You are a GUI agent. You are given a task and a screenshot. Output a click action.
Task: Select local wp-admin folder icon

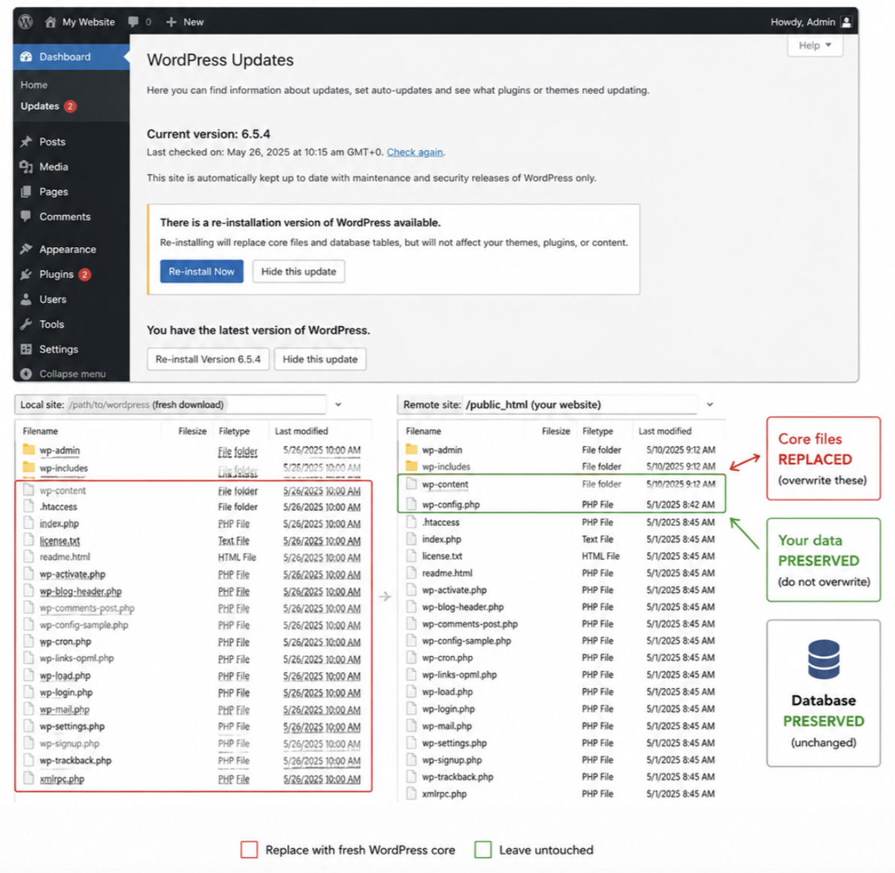(29, 449)
